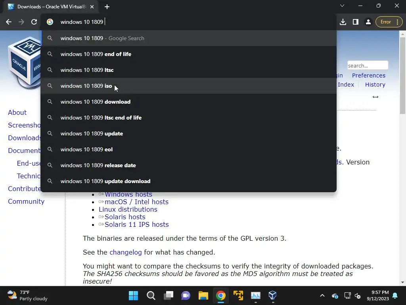This screenshot has width=406, height=305.
Task: Open the Chrome profile avatar icon
Action: coord(368,22)
